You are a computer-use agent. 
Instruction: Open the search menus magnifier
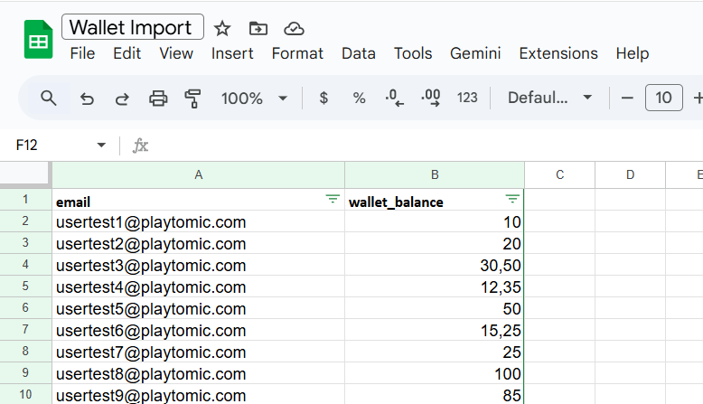(x=49, y=98)
